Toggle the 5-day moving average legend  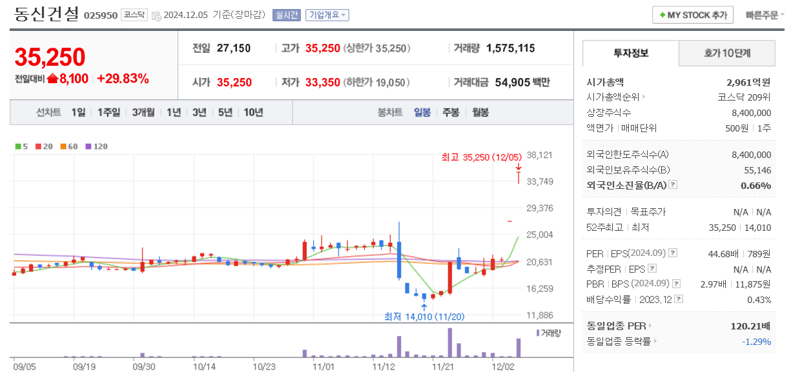click(19, 146)
